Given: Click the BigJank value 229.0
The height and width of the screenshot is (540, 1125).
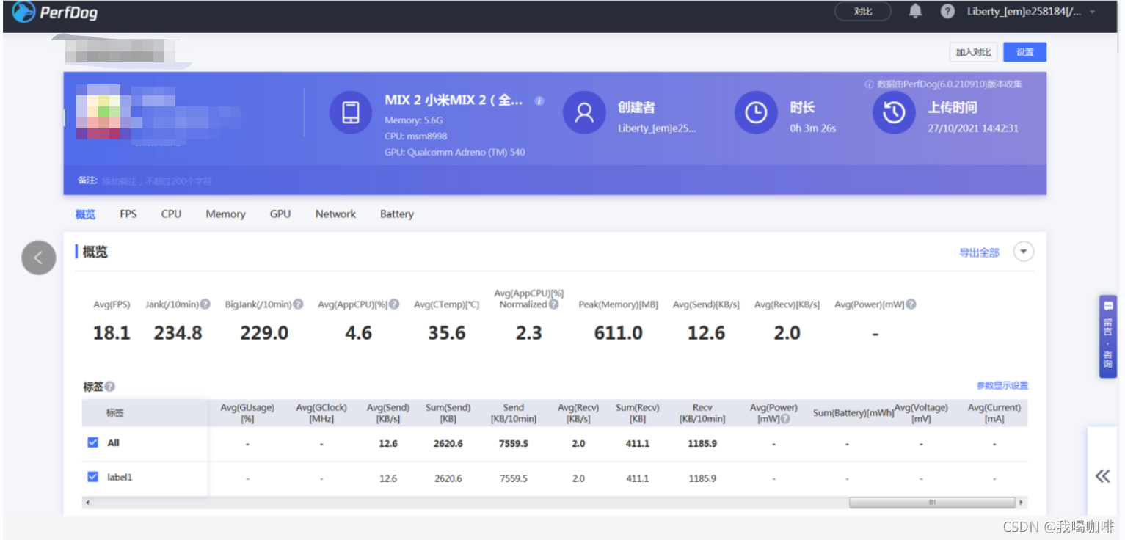Looking at the screenshot, I should [x=264, y=333].
